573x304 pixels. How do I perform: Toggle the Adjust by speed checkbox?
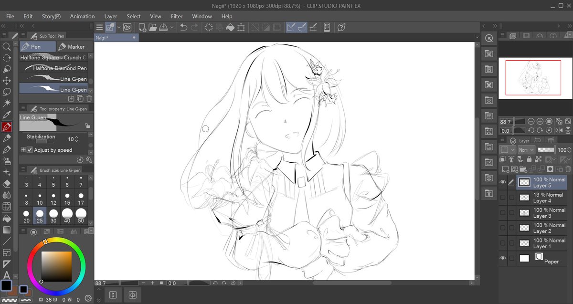[x=30, y=150]
